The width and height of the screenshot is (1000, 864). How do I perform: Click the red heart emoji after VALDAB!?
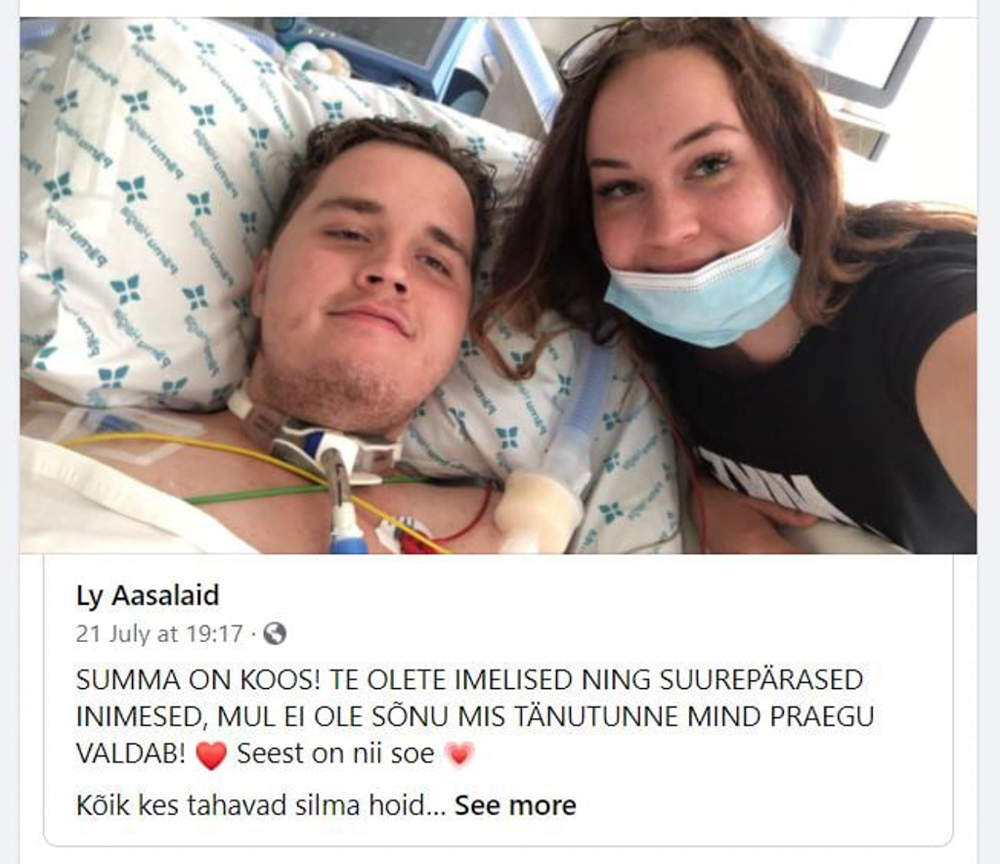pos(211,755)
